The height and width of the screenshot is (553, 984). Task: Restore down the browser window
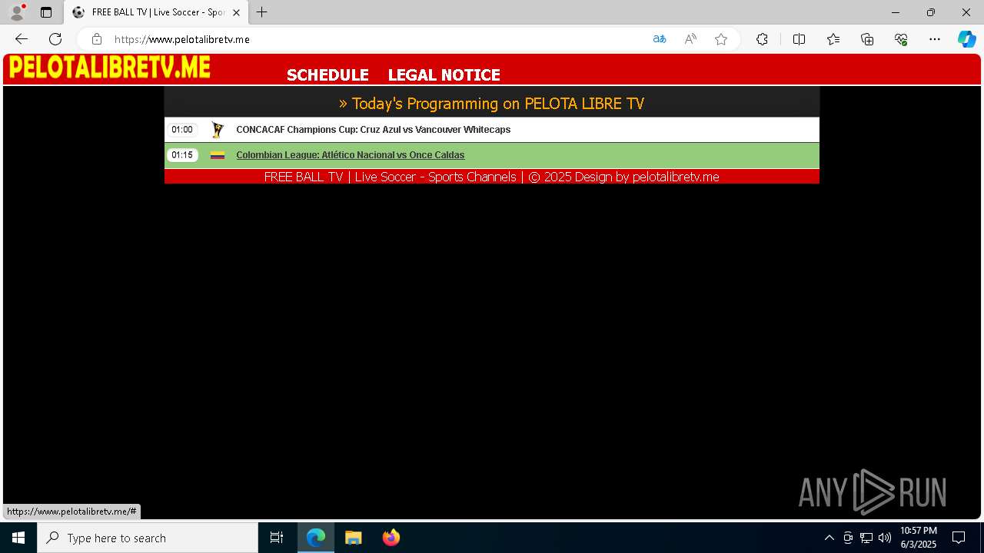coord(931,12)
